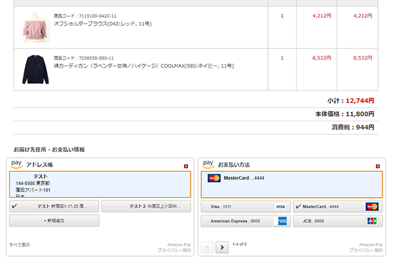The height and width of the screenshot is (262, 393).
Task: Click the selected address box for テスト
Action: coord(100,184)
